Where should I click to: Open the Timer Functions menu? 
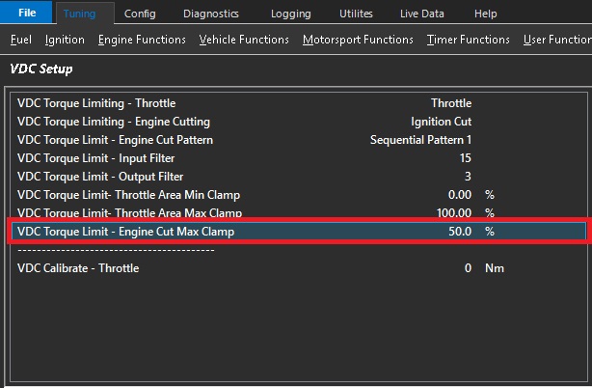click(x=469, y=40)
